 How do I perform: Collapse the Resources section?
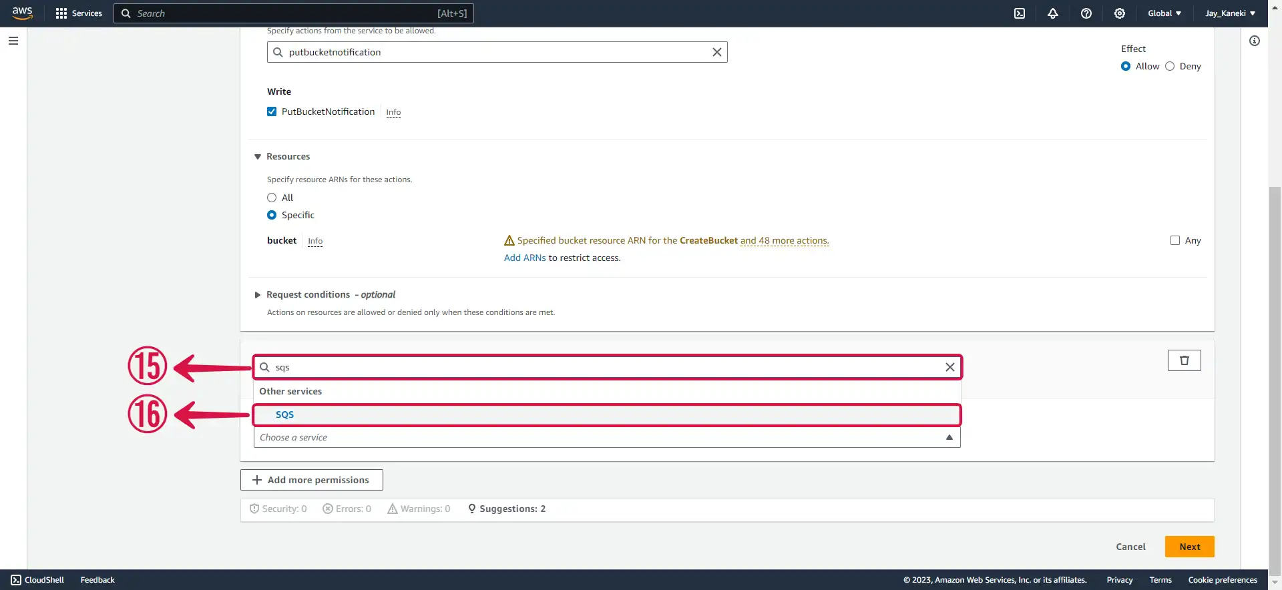(x=258, y=157)
